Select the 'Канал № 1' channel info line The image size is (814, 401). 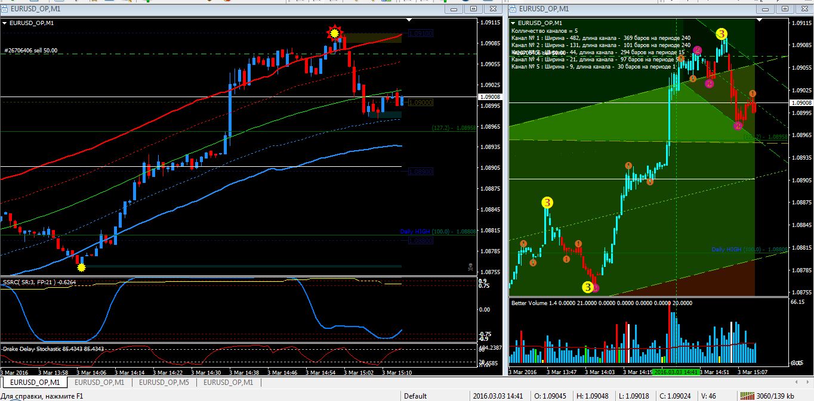pos(601,38)
